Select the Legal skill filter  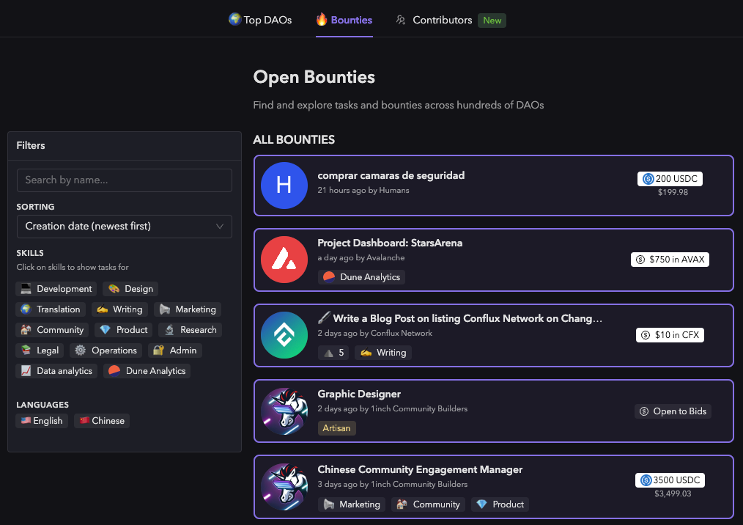pos(40,350)
